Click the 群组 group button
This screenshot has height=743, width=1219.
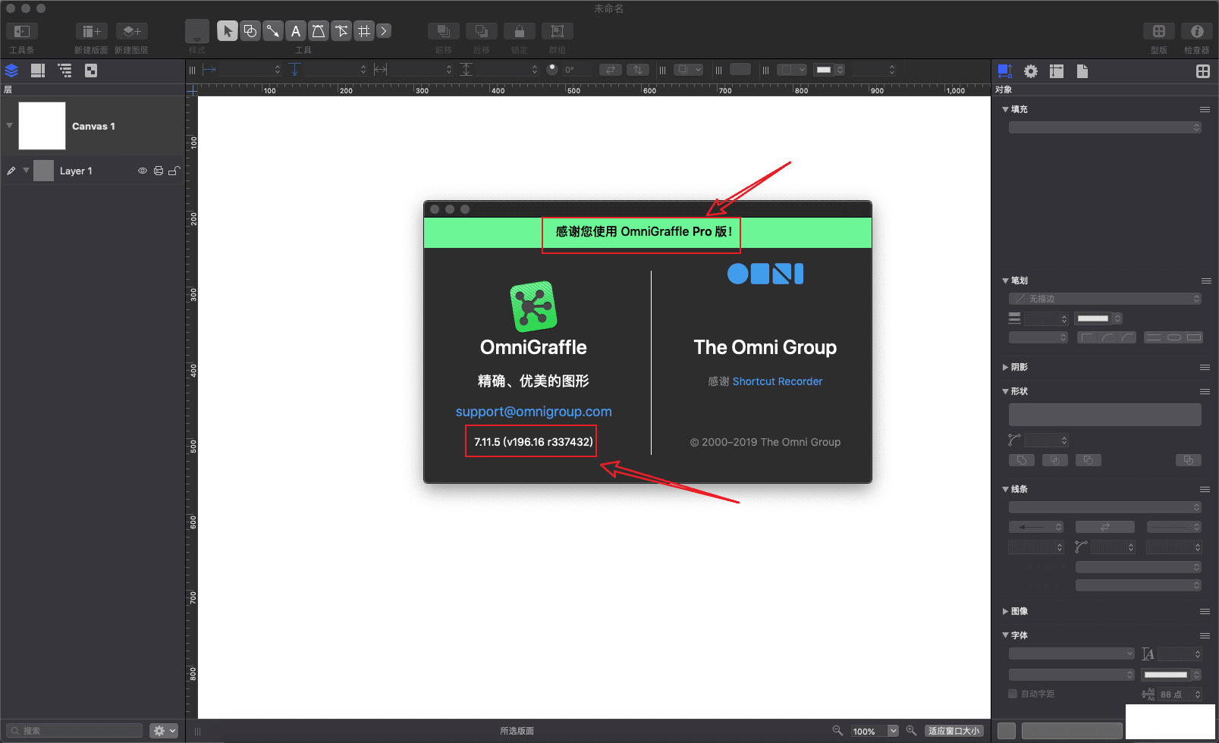558,31
